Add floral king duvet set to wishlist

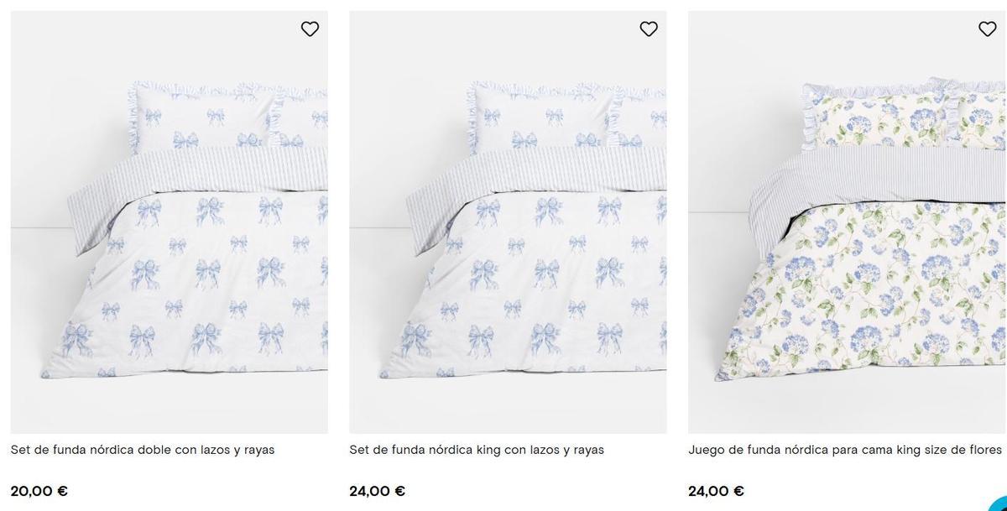pos(987,29)
